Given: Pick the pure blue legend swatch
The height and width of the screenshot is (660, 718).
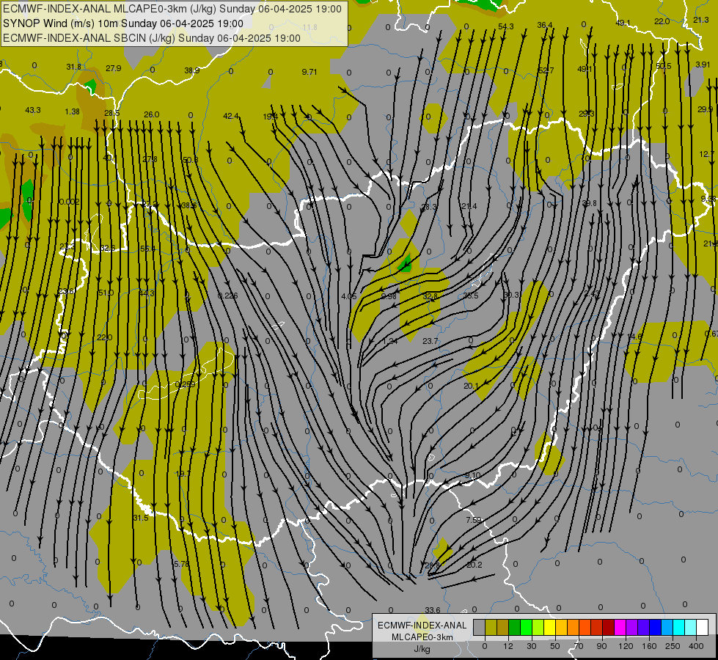Looking at the screenshot, I should pos(656,627).
